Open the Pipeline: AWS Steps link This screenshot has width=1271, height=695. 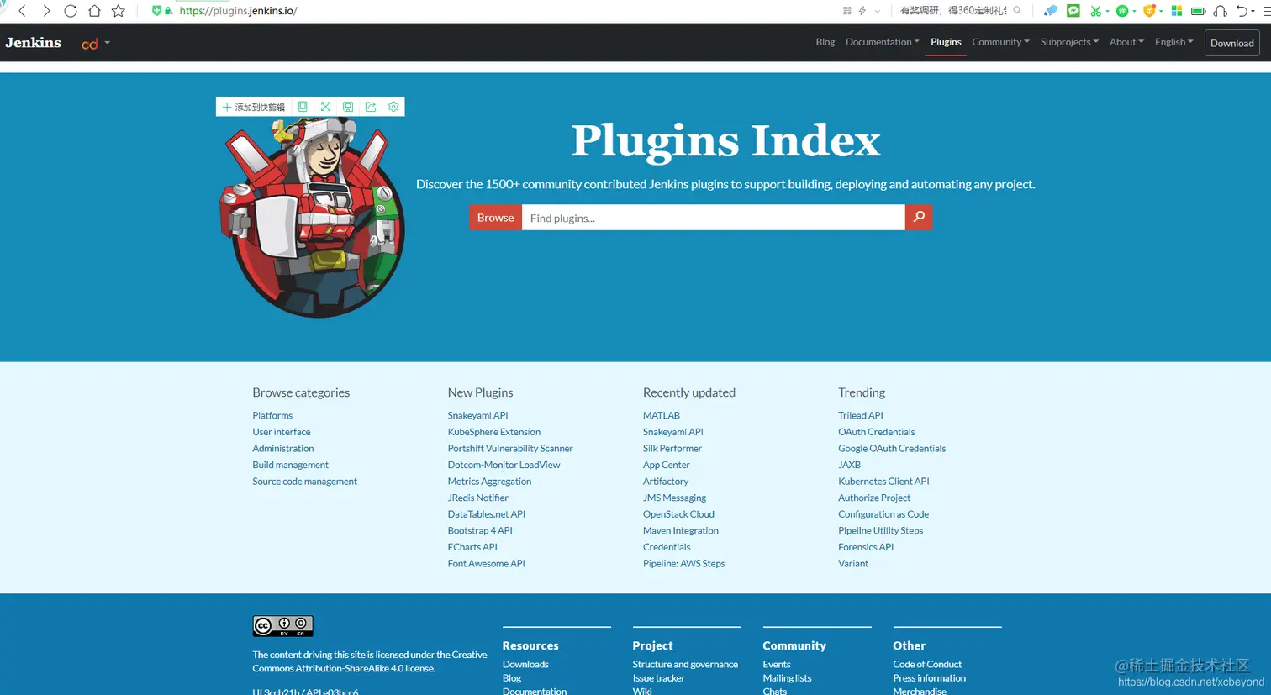coord(683,564)
